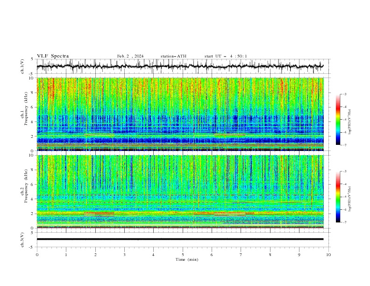Click the ch.1 'Frequency (kHz)' axis label

point(26,107)
